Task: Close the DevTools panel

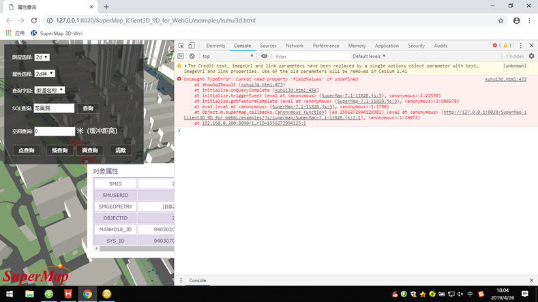Action: point(531,45)
